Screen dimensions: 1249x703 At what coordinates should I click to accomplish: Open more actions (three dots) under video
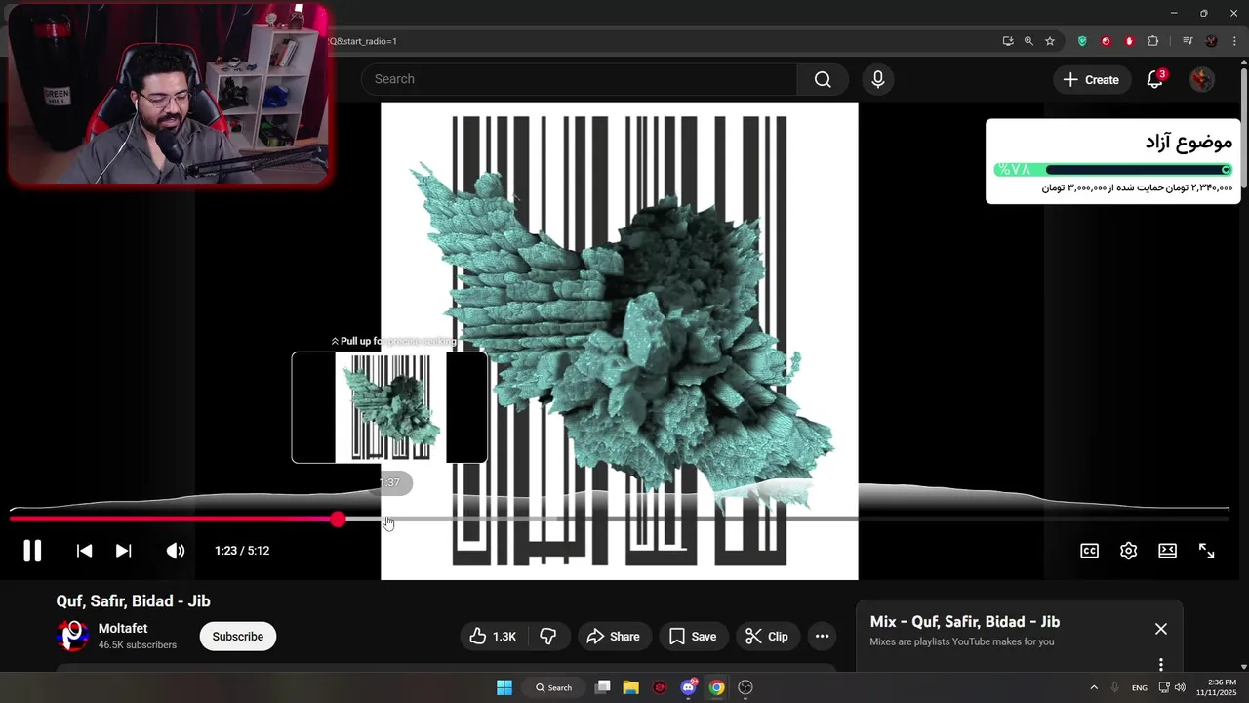click(823, 637)
